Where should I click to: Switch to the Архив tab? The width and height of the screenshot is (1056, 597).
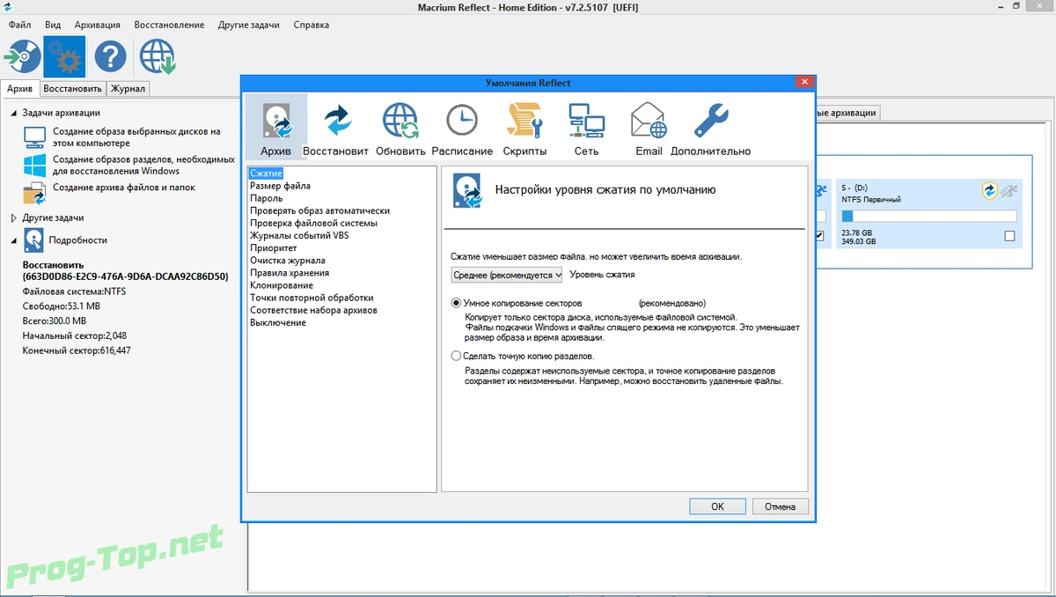(x=19, y=89)
